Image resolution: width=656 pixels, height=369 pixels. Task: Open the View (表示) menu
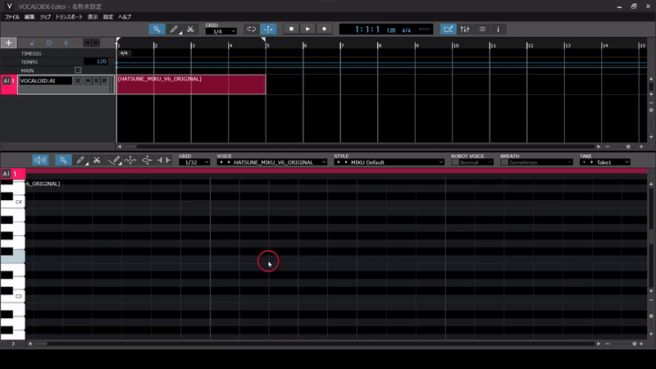(93, 16)
